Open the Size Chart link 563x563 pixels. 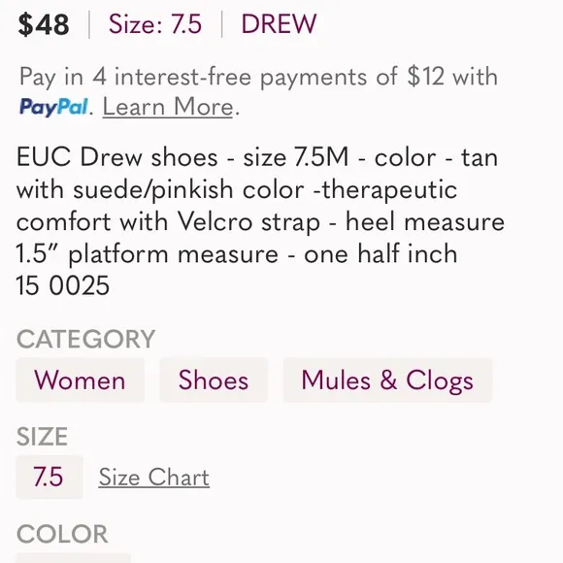pos(154,478)
